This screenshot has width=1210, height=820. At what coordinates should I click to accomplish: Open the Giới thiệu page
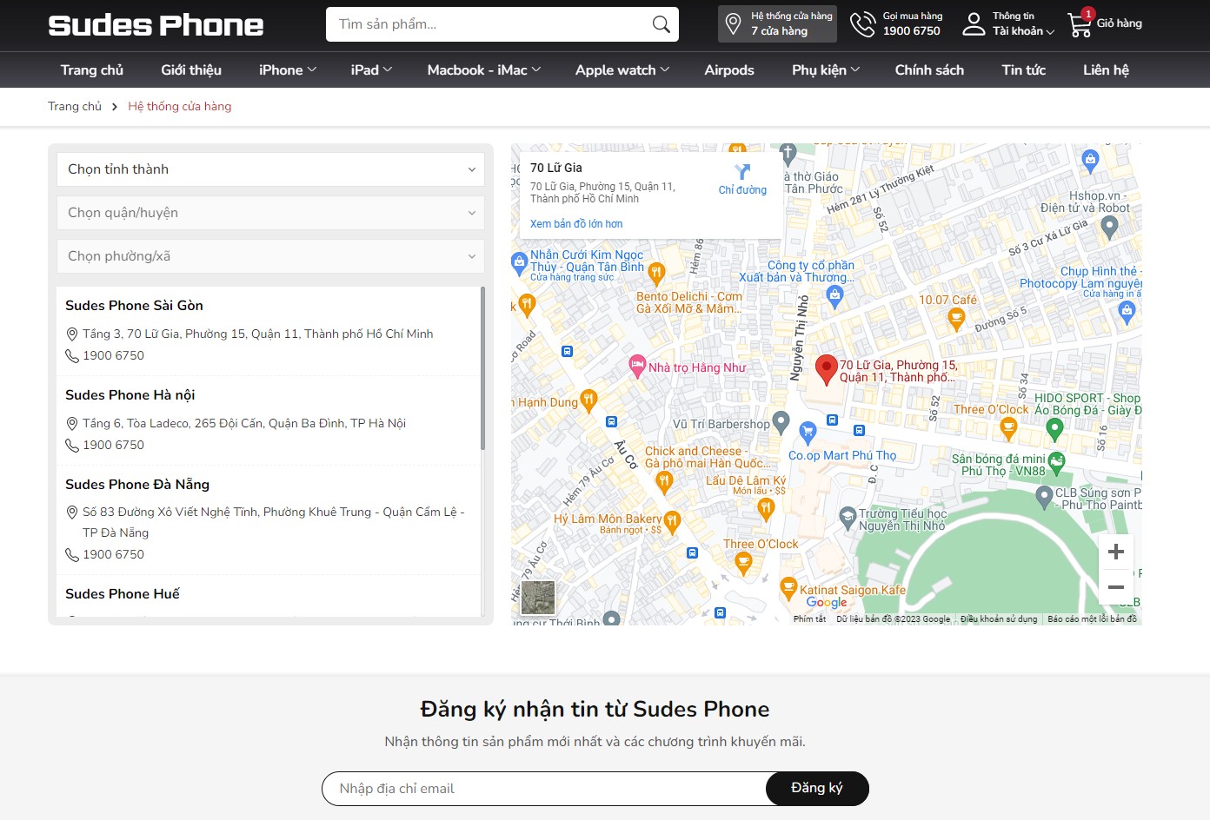(x=191, y=70)
